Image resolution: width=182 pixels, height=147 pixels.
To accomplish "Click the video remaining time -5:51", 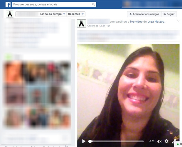I will 151,141.
